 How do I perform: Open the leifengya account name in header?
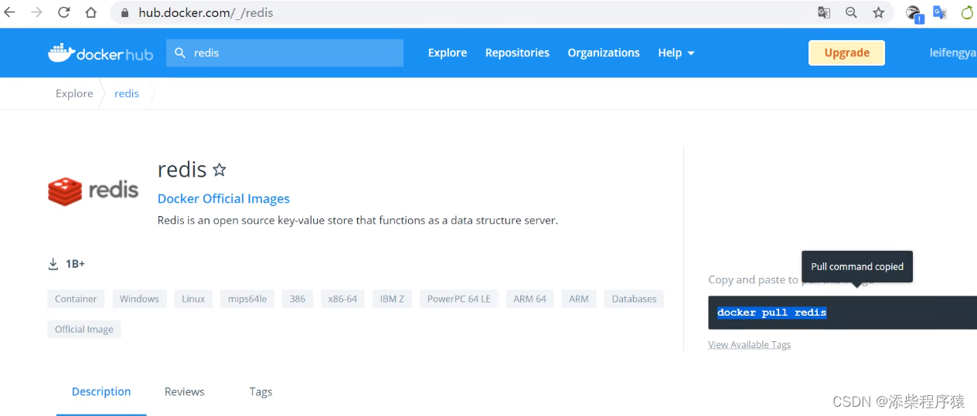click(x=953, y=52)
